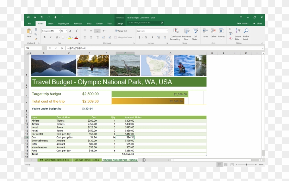This screenshot has width=289, height=181.
Task: Apply the red font color
Action: [76, 37]
